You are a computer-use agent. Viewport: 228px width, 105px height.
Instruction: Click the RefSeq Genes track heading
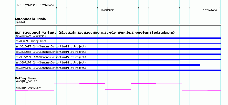click(x=26, y=78)
